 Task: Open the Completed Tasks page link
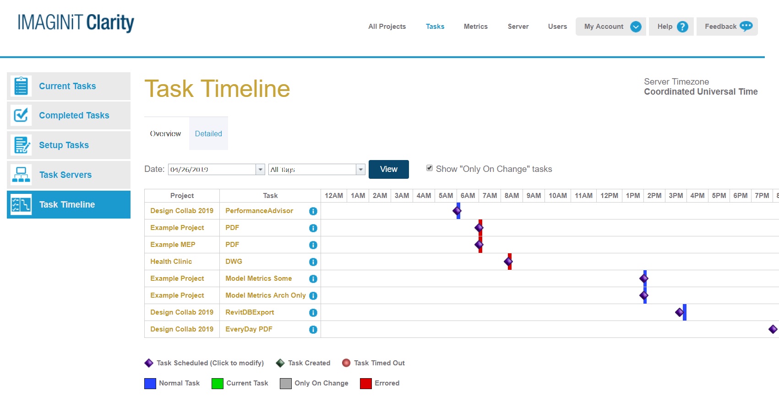(x=74, y=115)
